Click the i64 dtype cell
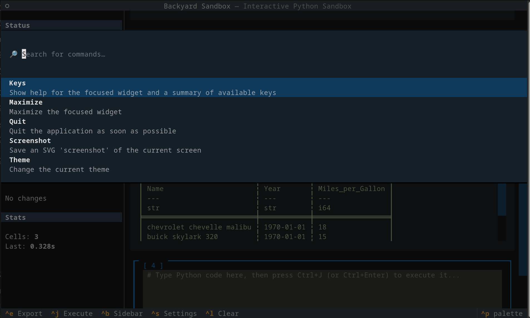This screenshot has height=318, width=530. (324, 208)
